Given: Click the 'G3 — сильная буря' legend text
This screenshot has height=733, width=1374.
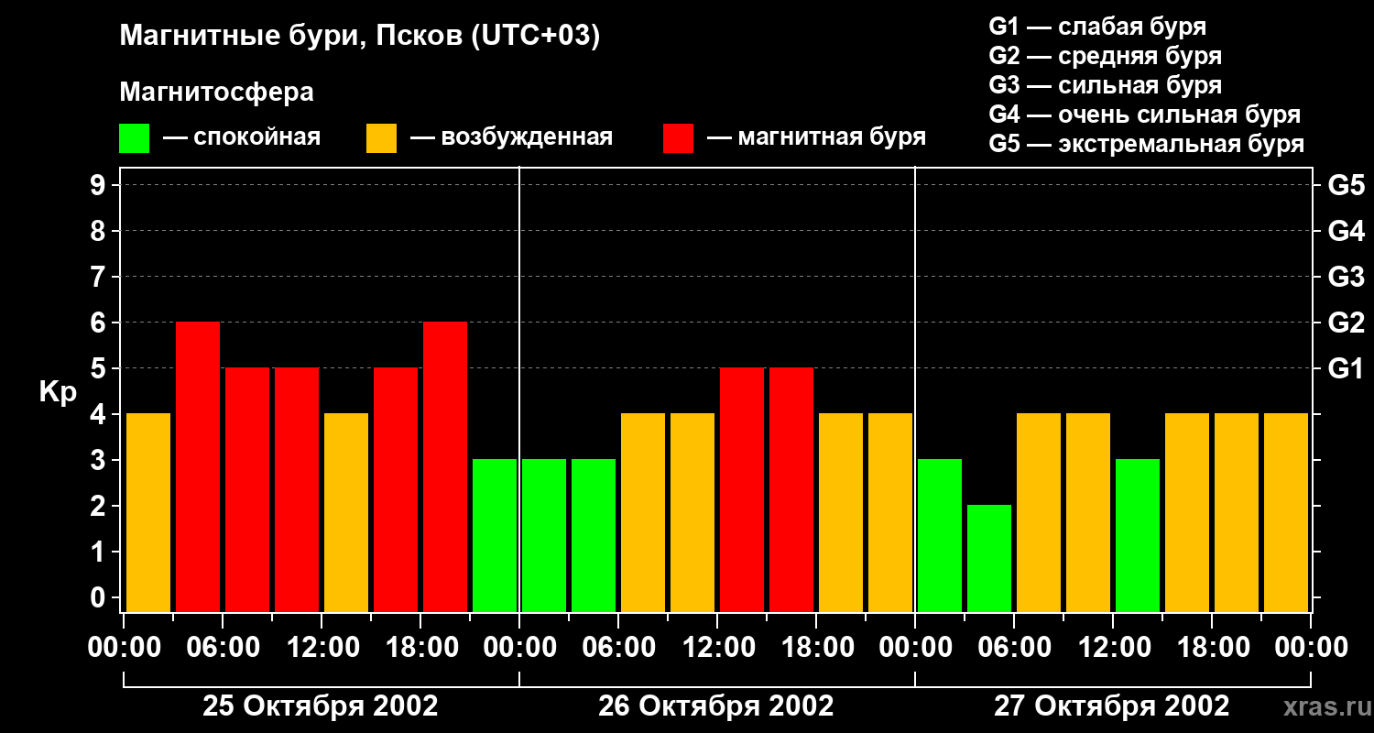Looking at the screenshot, I should click(1105, 85).
